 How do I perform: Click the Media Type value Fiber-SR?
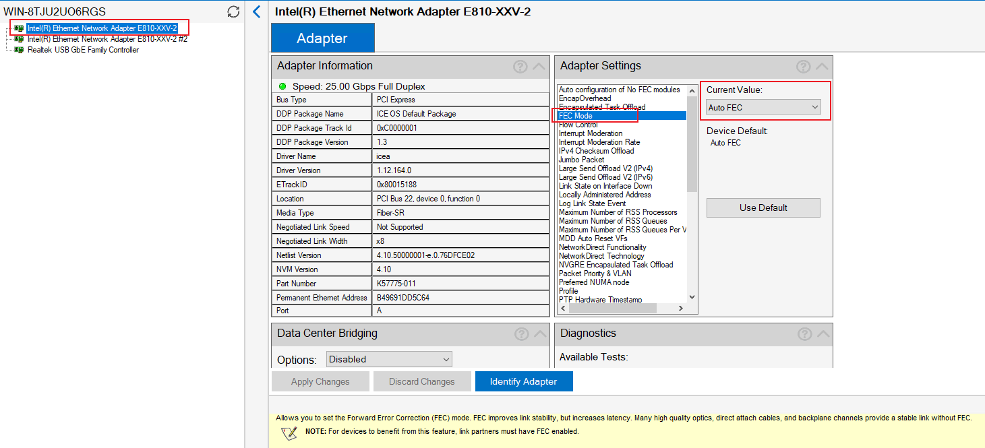[x=392, y=213]
